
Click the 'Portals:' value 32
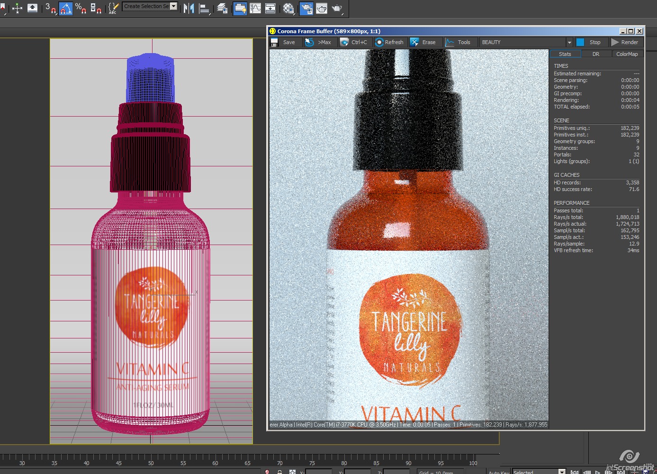tap(636, 155)
